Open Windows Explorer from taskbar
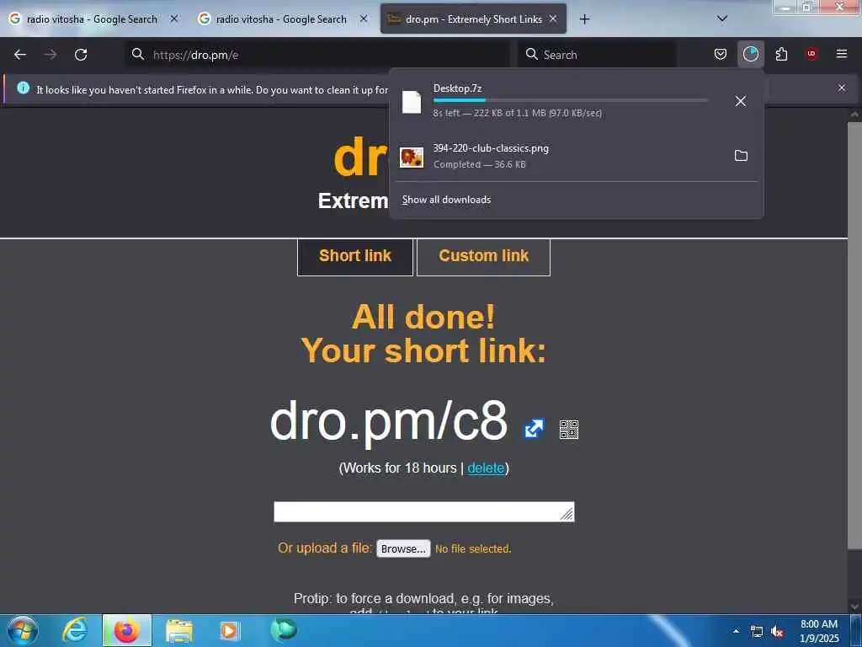Viewport: 862px width, 647px height. pyautogui.click(x=179, y=630)
